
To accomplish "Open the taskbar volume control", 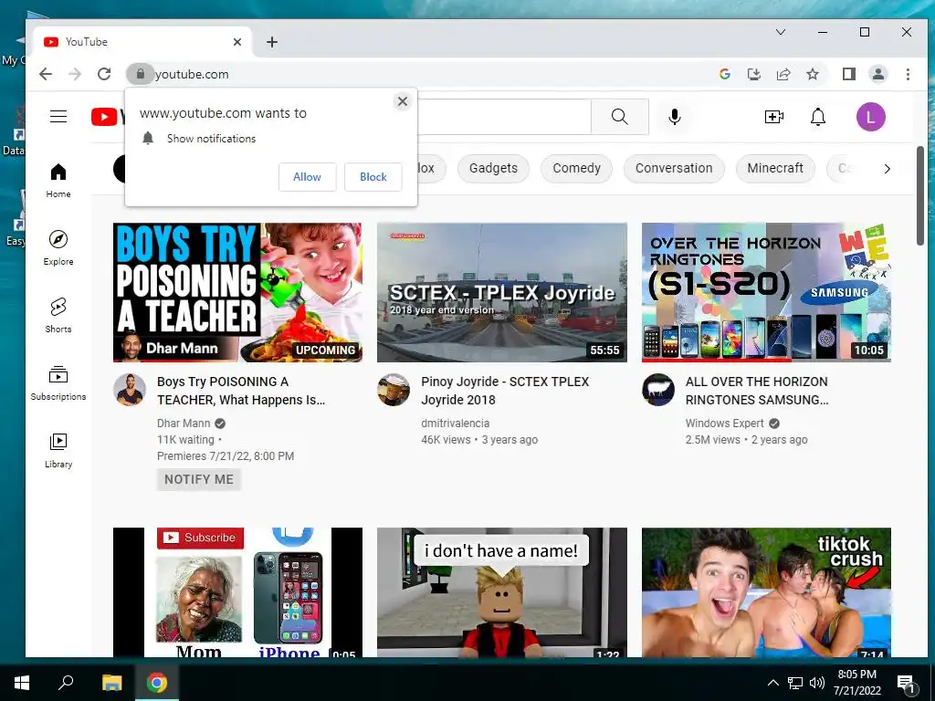I will (x=817, y=683).
